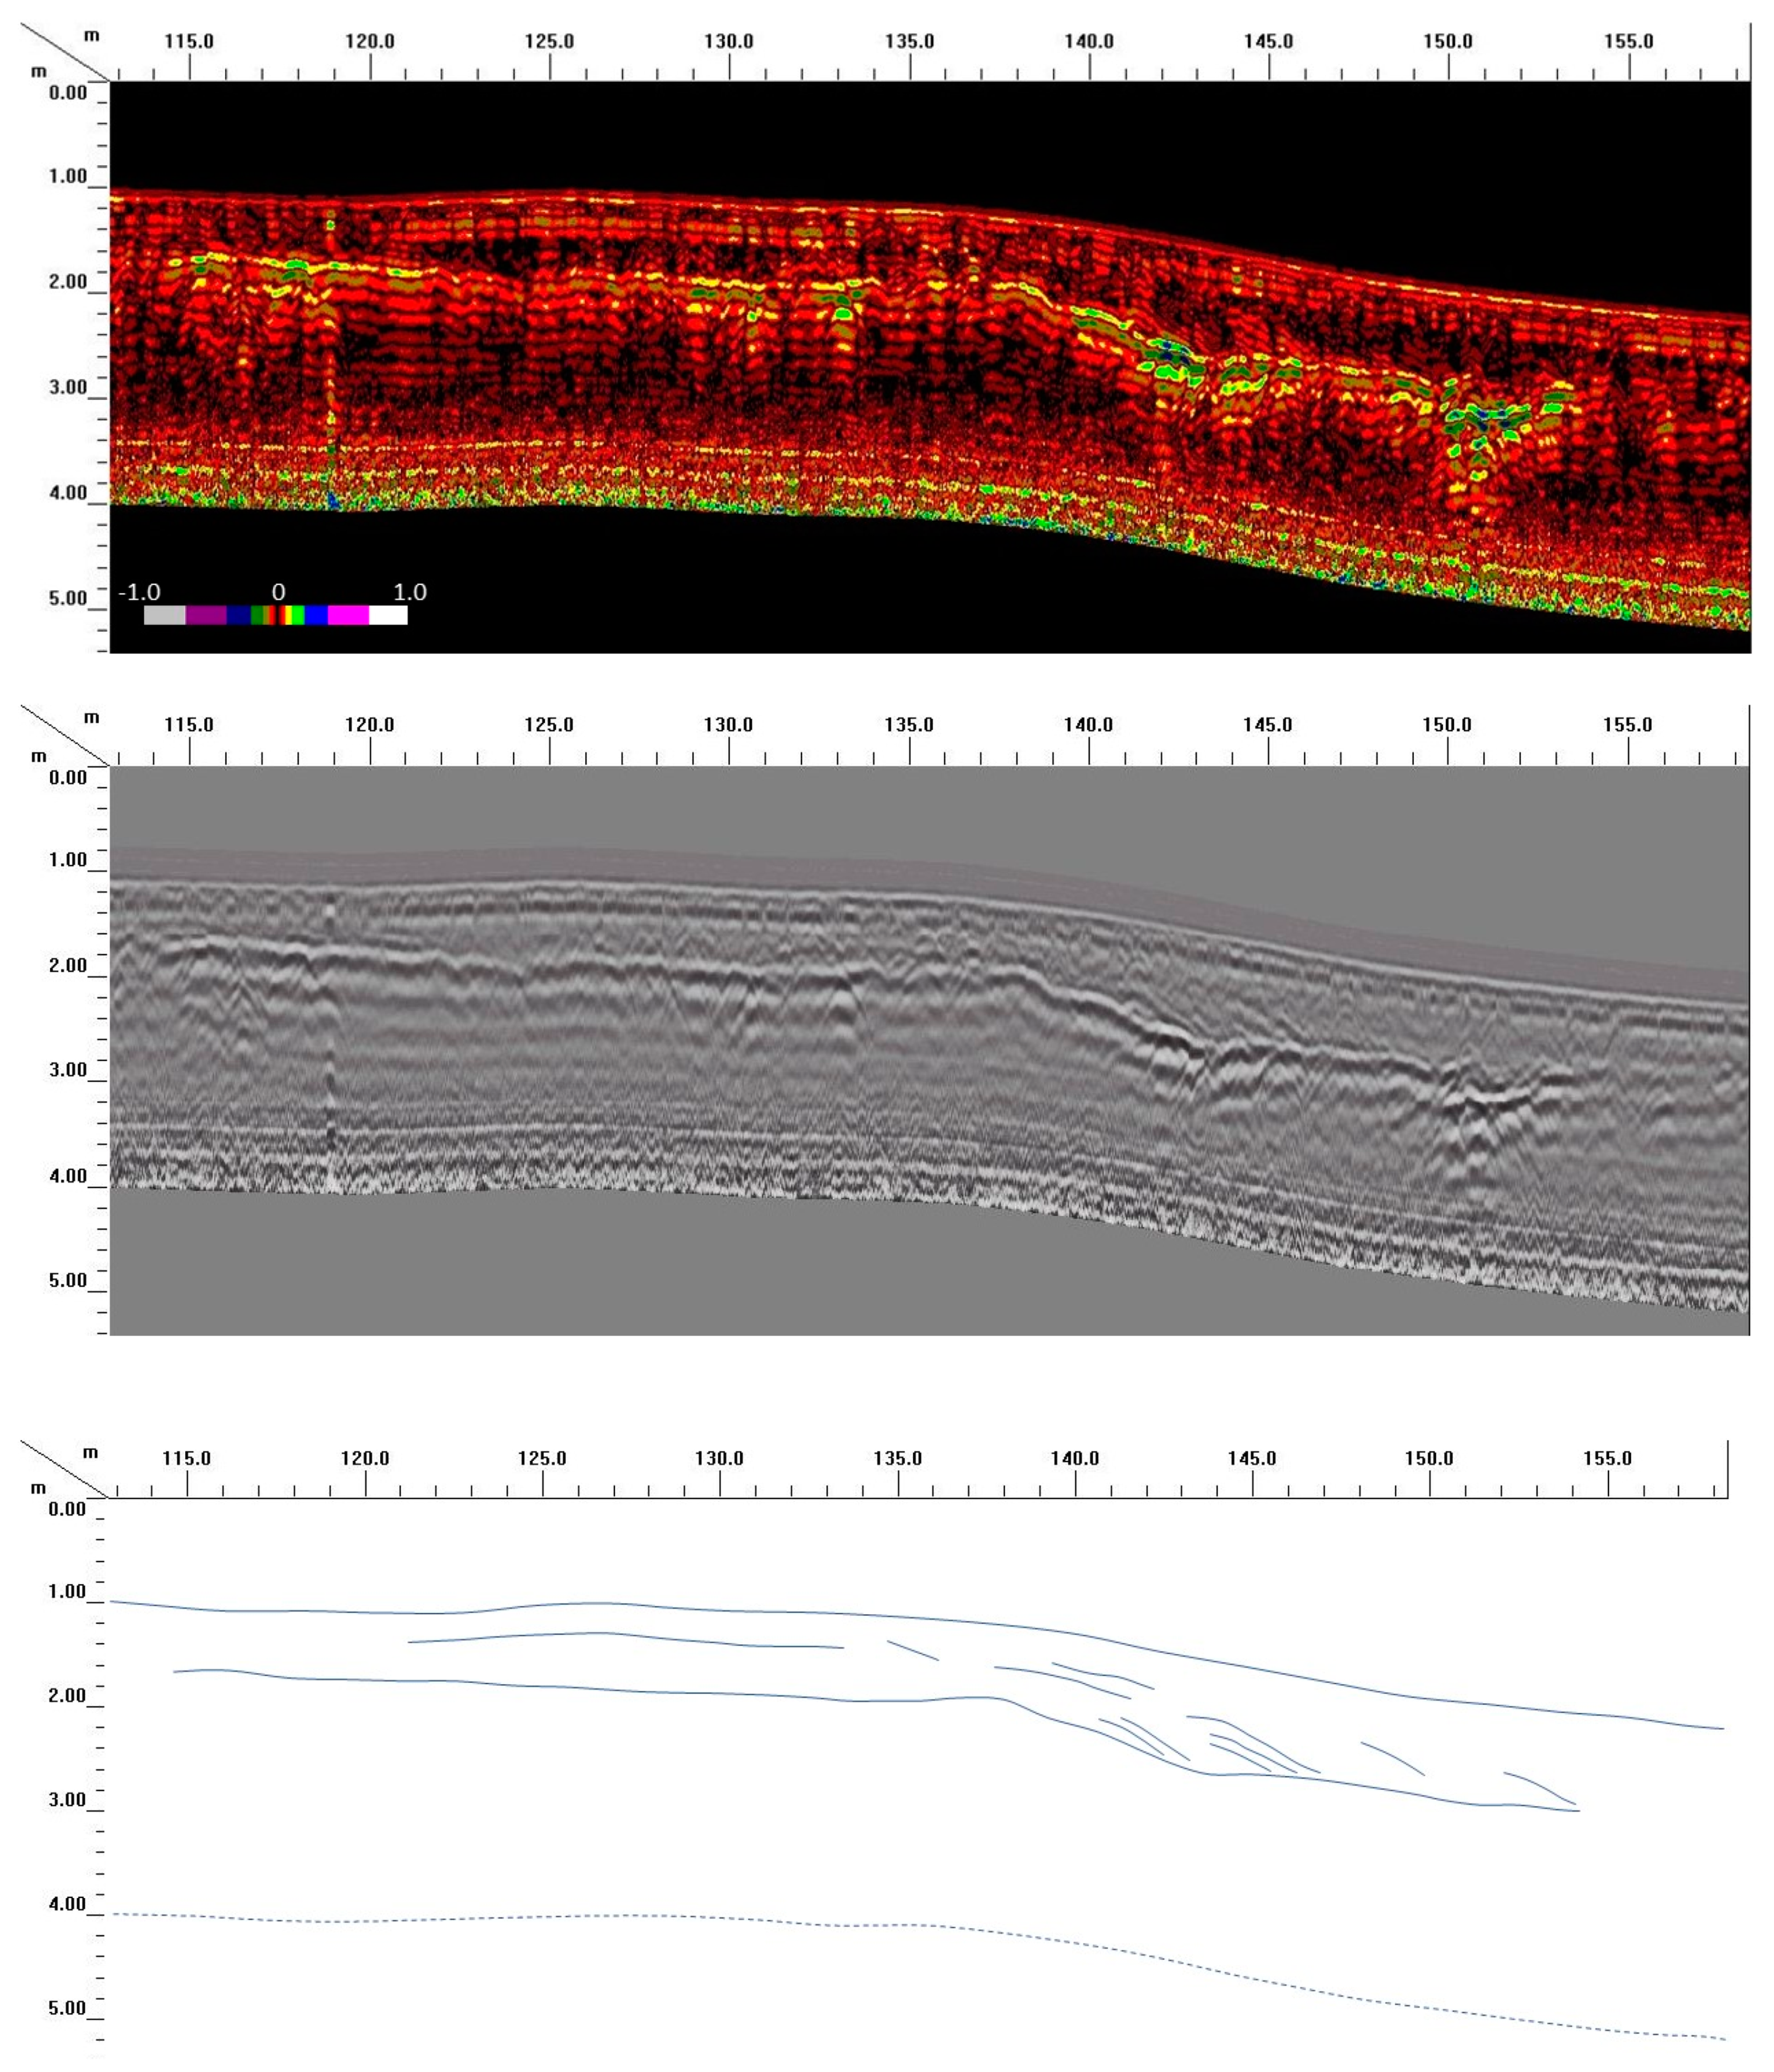Screen dimensions: 1774x2072
Task: Click the white segment at legend's right end
Action: click(388, 615)
